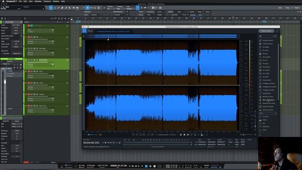The image size is (302, 170).
Task: Open the Center Extract module
Action: point(268,44)
